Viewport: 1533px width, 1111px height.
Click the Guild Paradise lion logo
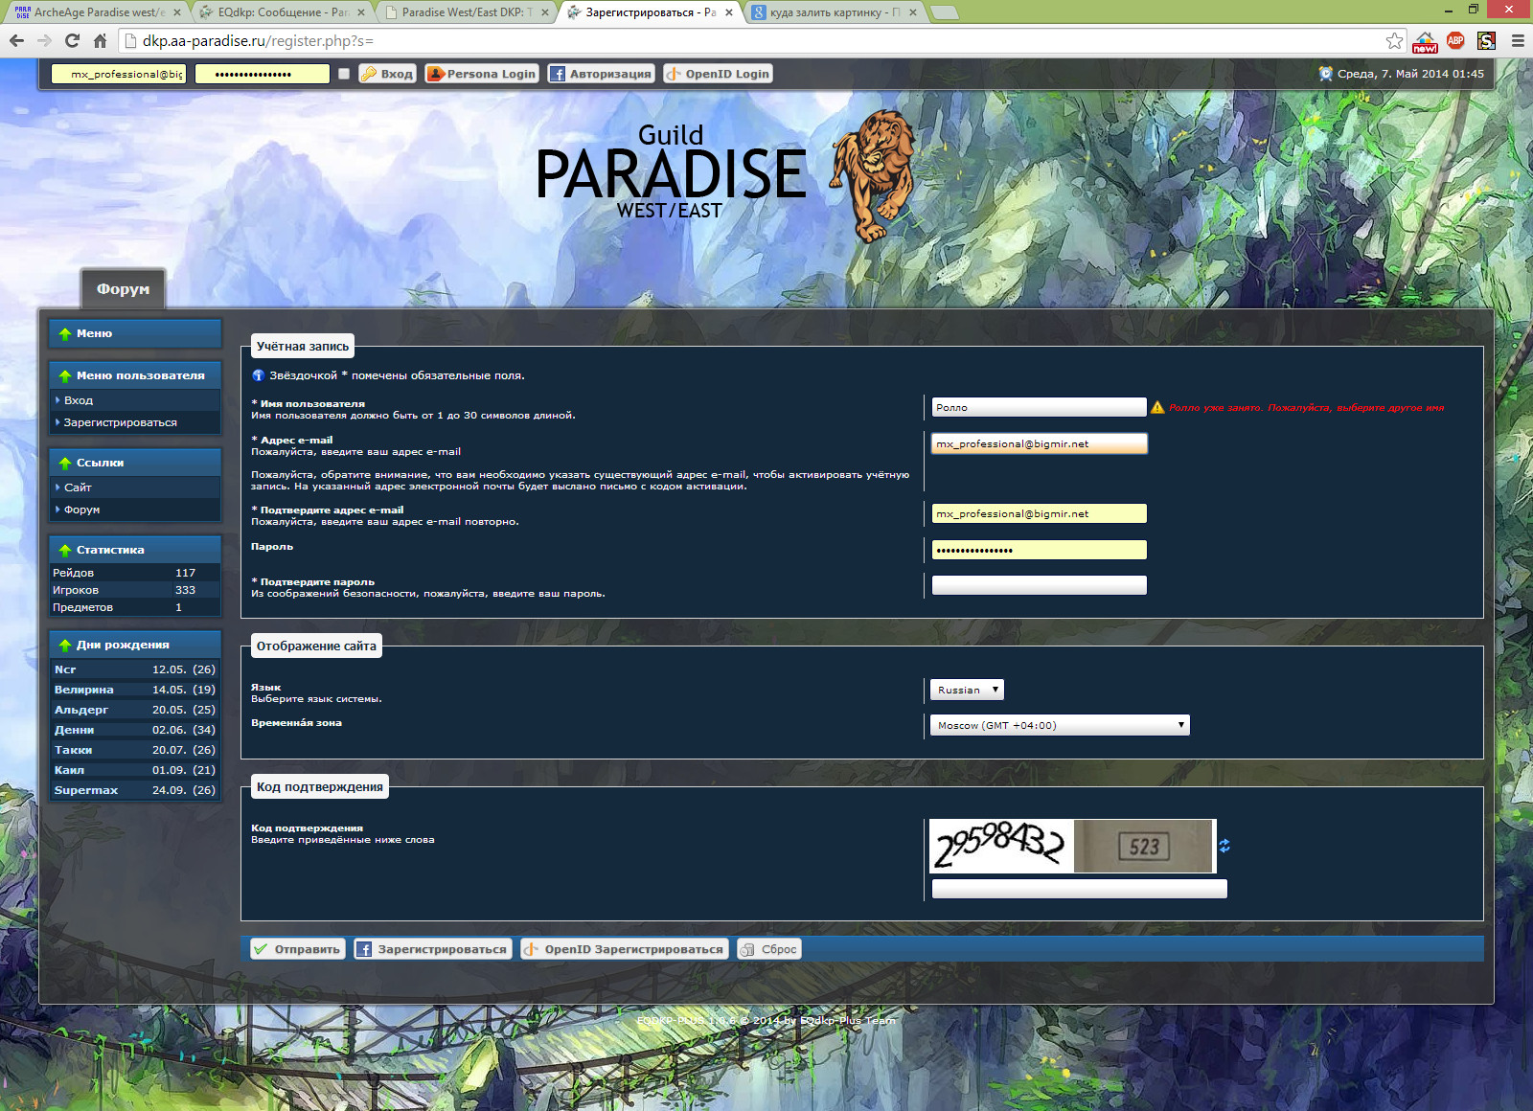pyautogui.click(x=725, y=174)
